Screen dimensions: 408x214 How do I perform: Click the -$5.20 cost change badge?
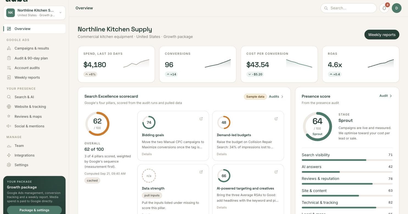[255, 74]
